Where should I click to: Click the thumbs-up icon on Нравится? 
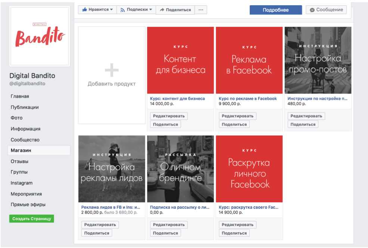click(x=84, y=9)
